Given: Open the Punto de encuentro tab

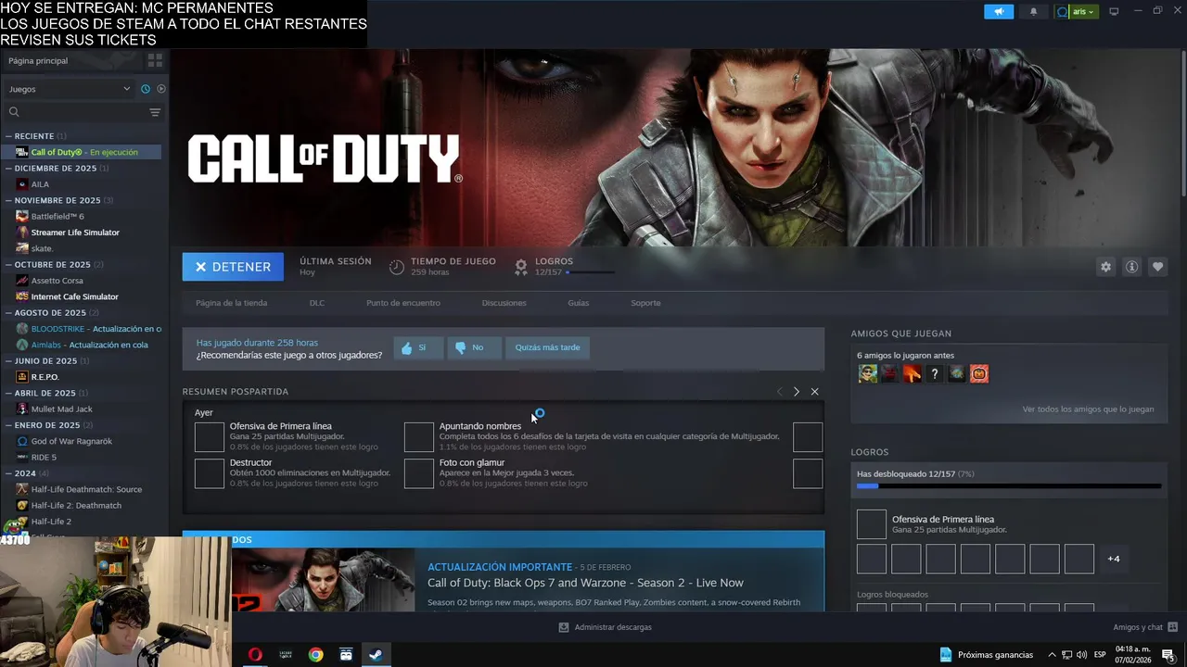Looking at the screenshot, I should click(403, 303).
